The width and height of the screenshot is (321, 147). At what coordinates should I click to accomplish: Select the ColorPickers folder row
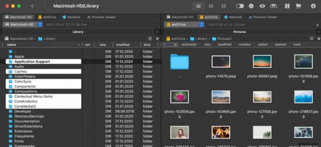(x=81, y=76)
